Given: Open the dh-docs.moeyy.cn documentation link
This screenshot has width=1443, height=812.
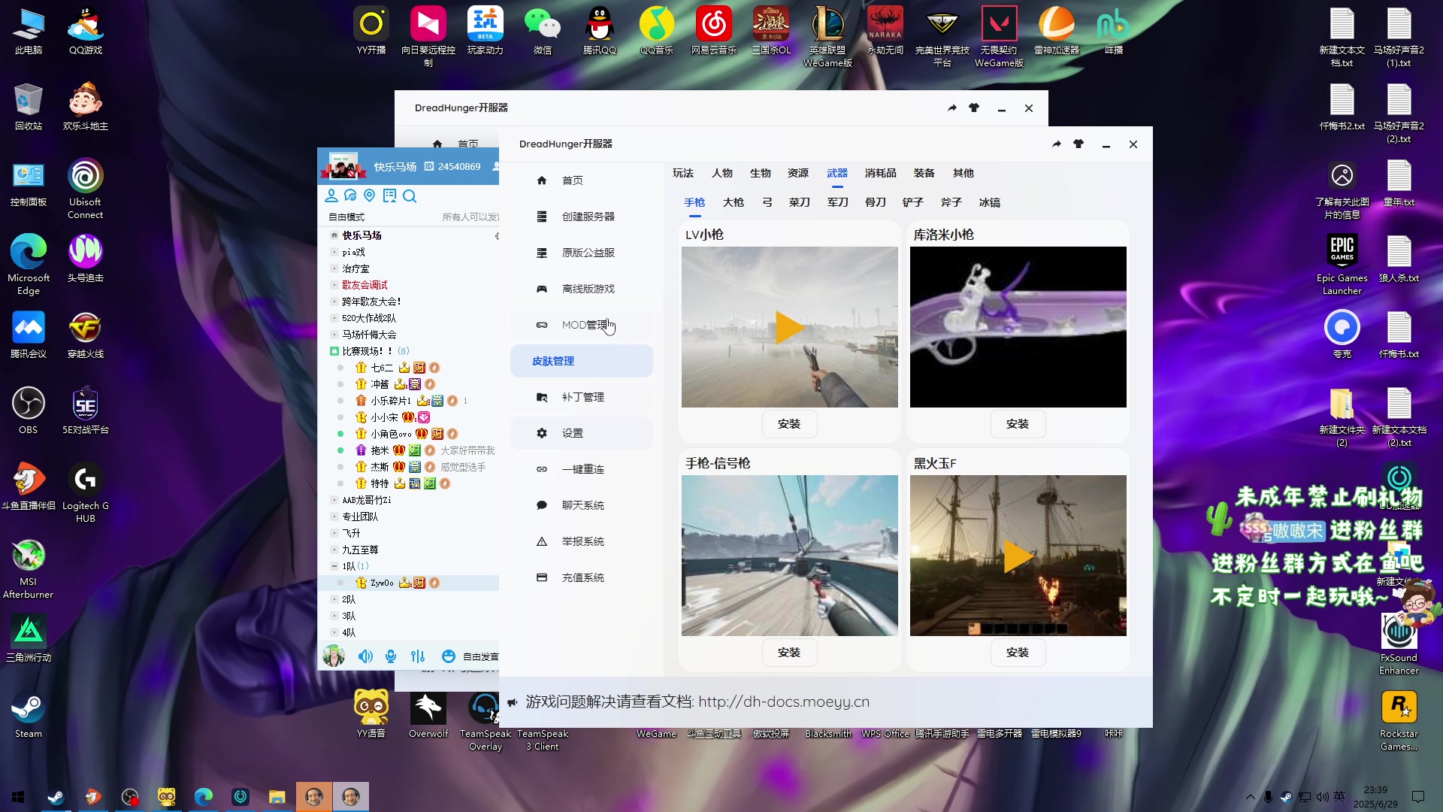Looking at the screenshot, I should click(783, 701).
